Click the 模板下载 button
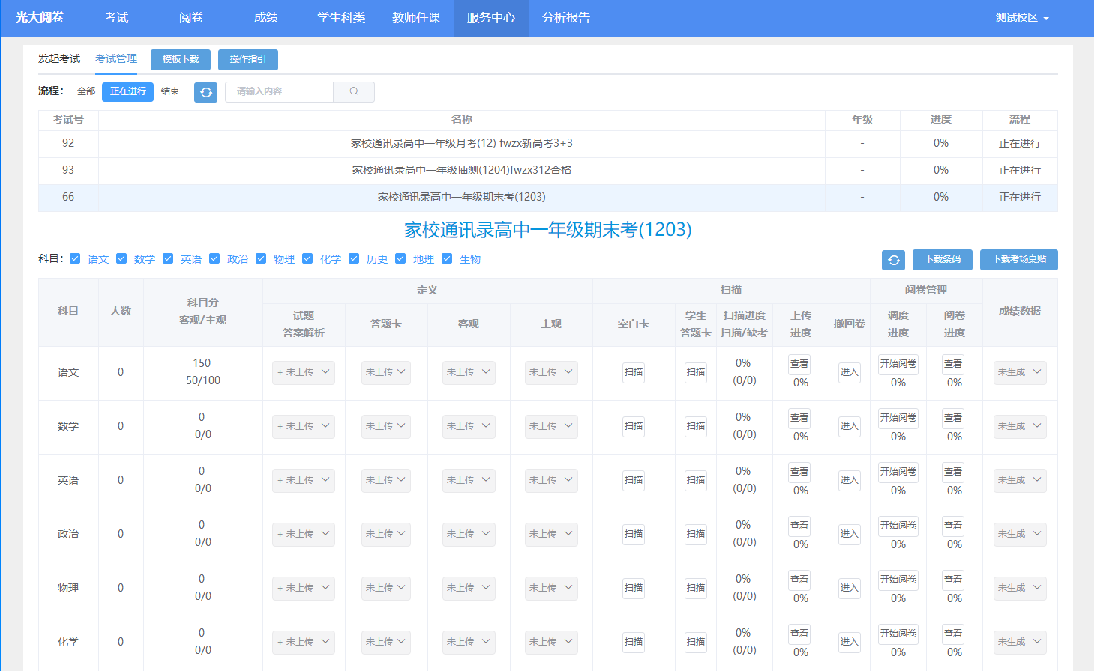 (181, 60)
